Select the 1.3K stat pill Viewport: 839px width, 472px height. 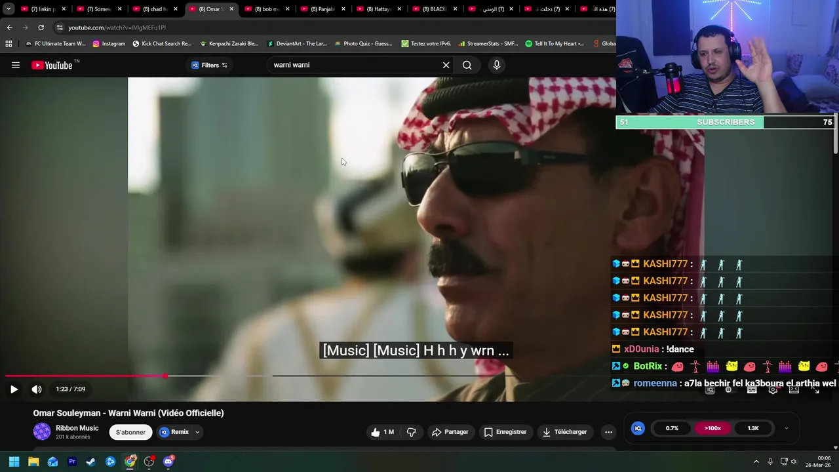753,428
